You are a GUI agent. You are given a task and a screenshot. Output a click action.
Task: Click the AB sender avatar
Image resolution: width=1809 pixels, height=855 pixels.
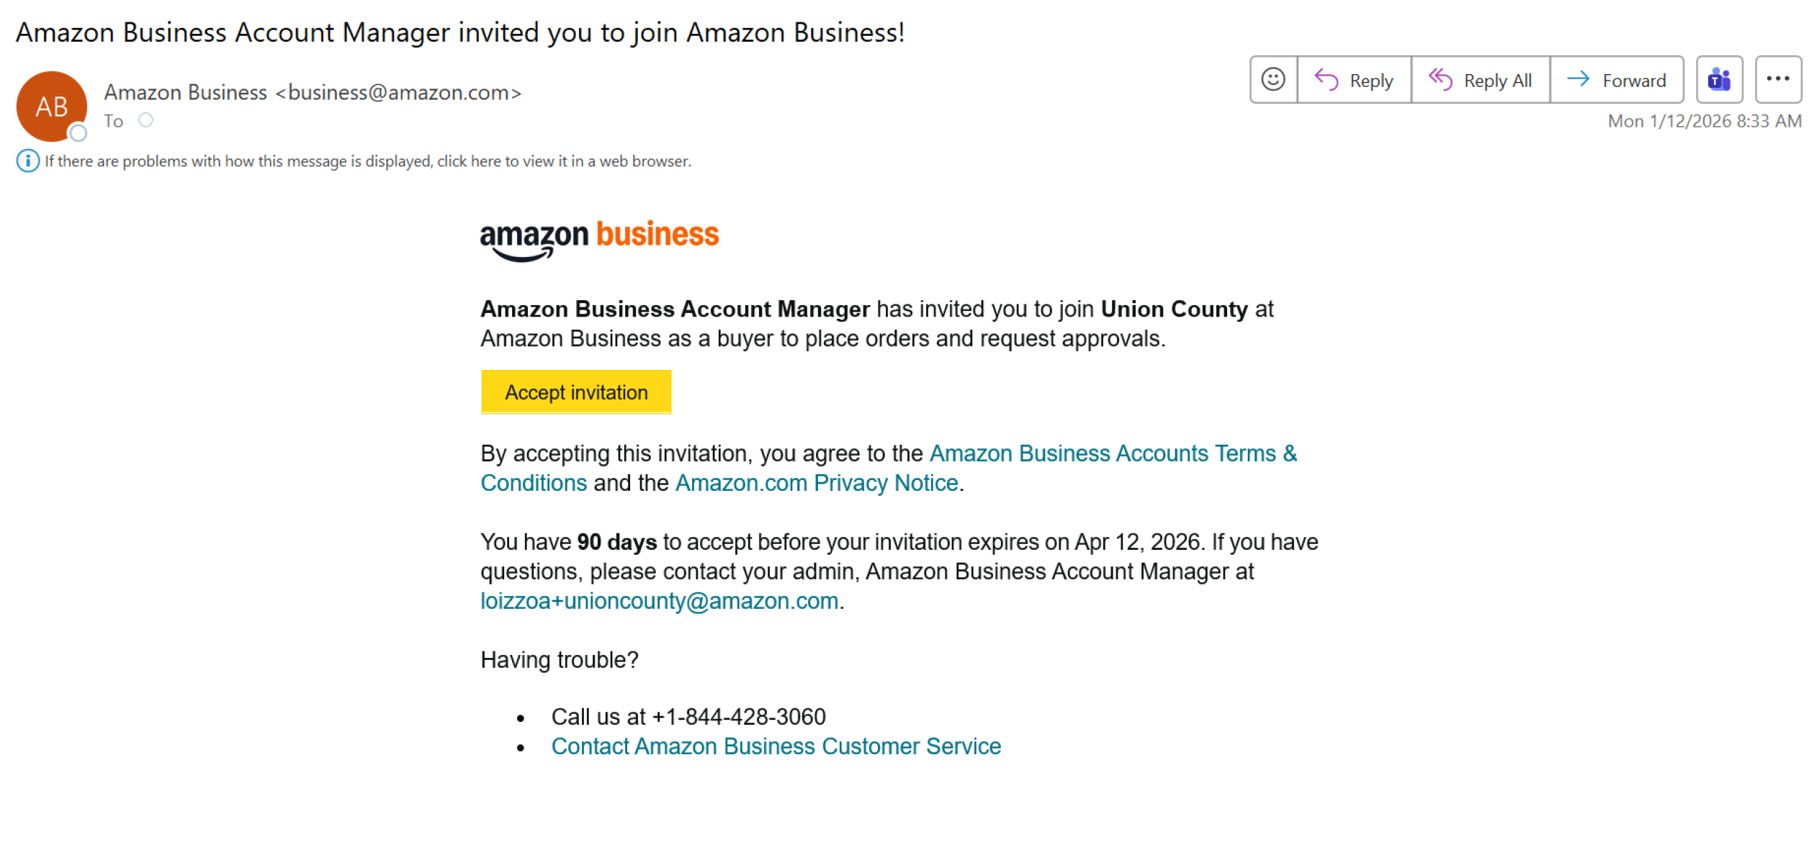[51, 107]
